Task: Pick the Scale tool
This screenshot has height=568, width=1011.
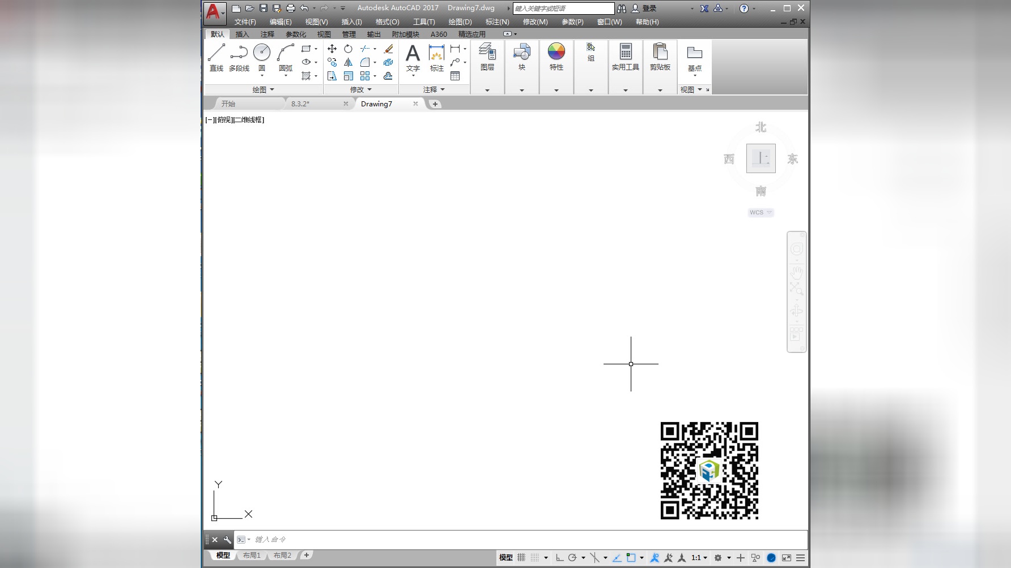Action: [x=348, y=76]
